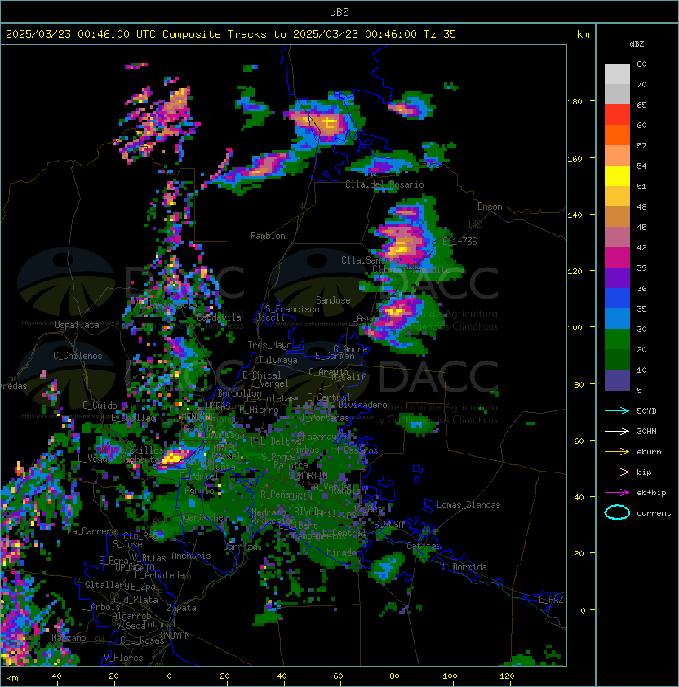Image resolution: width=679 pixels, height=687 pixels.
Task: Click the 'current' legend label
Action: (654, 513)
